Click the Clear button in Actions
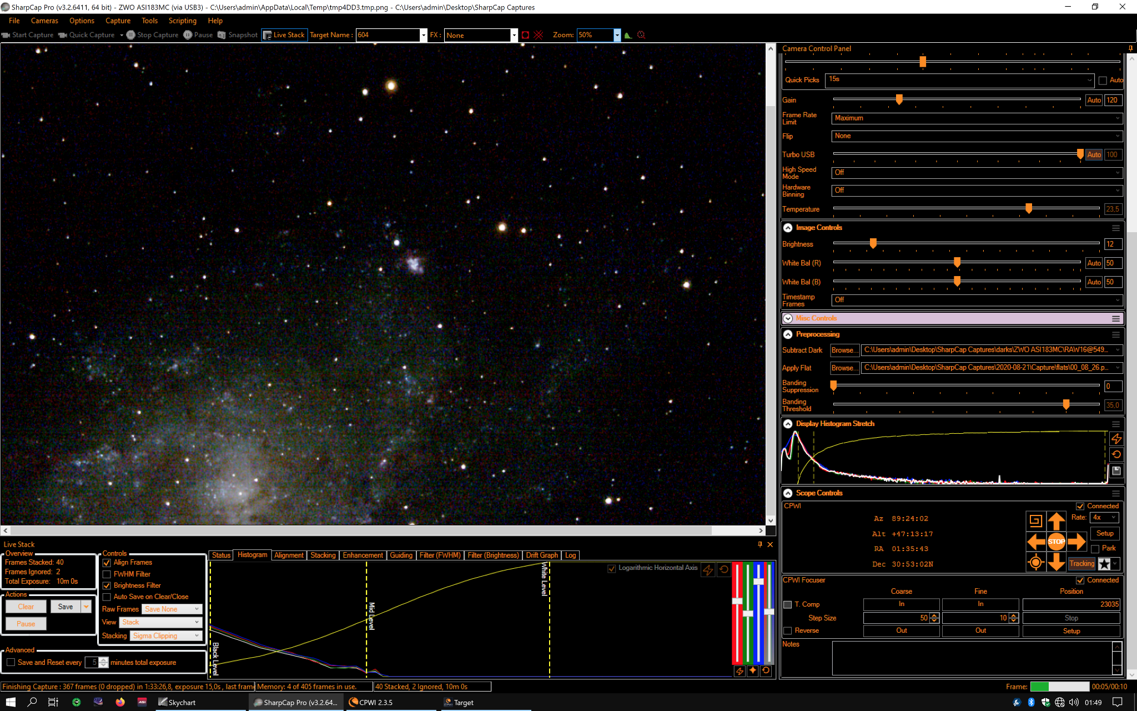 (x=26, y=607)
